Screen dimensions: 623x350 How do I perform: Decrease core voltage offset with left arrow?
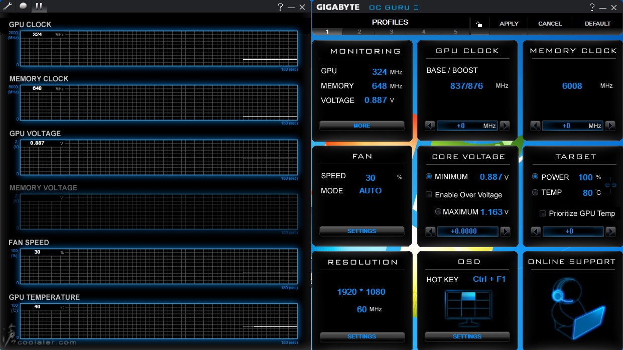(x=430, y=231)
